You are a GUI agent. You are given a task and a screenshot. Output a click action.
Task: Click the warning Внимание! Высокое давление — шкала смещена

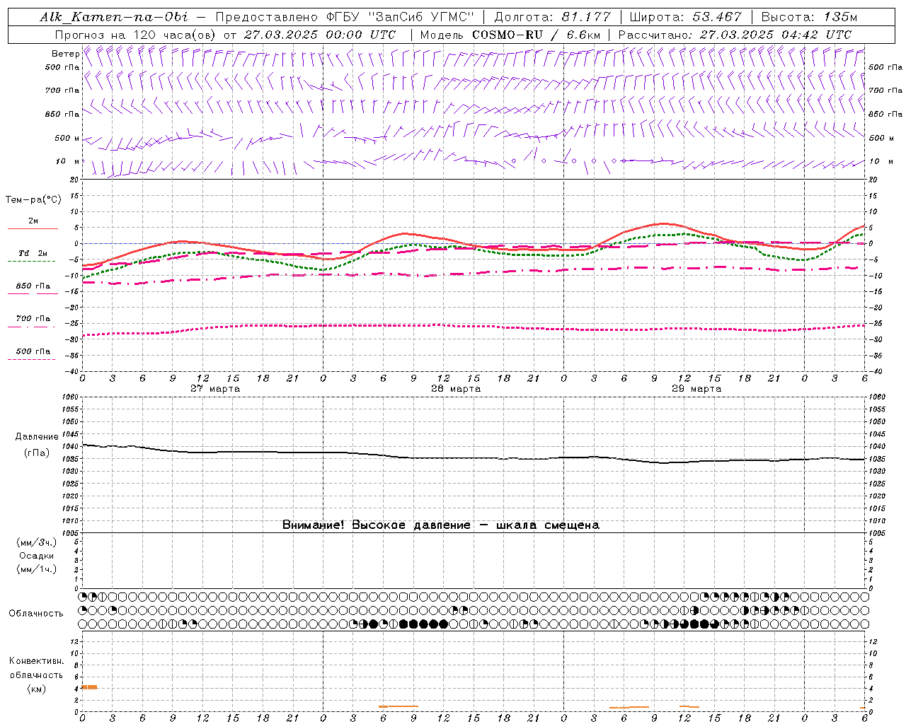441,525
